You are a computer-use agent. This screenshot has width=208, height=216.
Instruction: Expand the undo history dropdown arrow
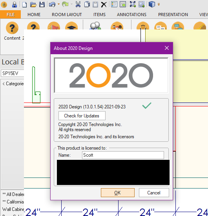58,4
